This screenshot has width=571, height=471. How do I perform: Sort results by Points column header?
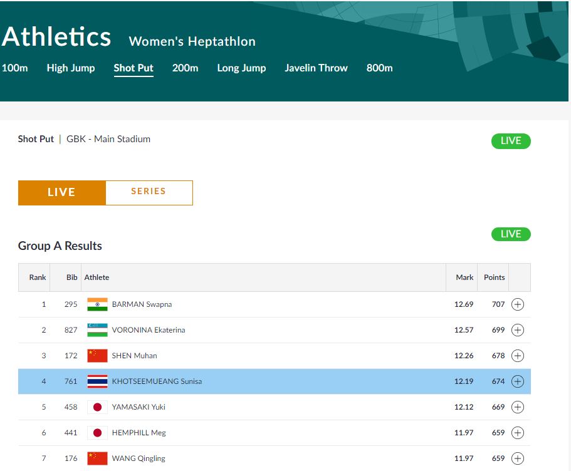pyautogui.click(x=494, y=277)
